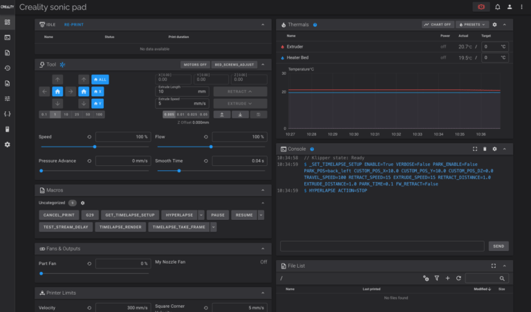
Task: Home all axes with the ALL button
Action: tap(100, 80)
